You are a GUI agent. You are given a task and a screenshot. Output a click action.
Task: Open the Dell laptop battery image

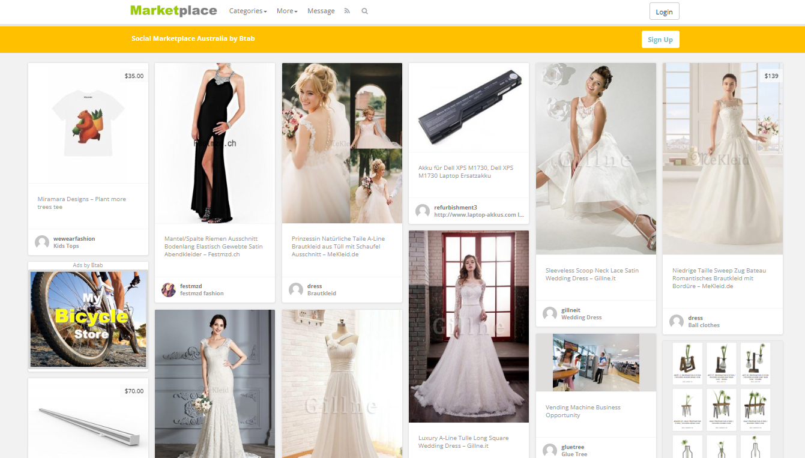[469, 107]
